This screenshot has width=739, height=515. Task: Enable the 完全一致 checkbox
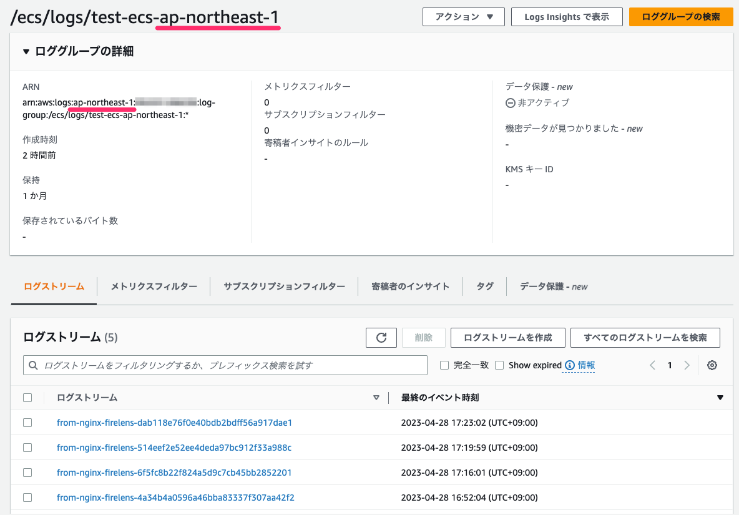click(x=445, y=365)
